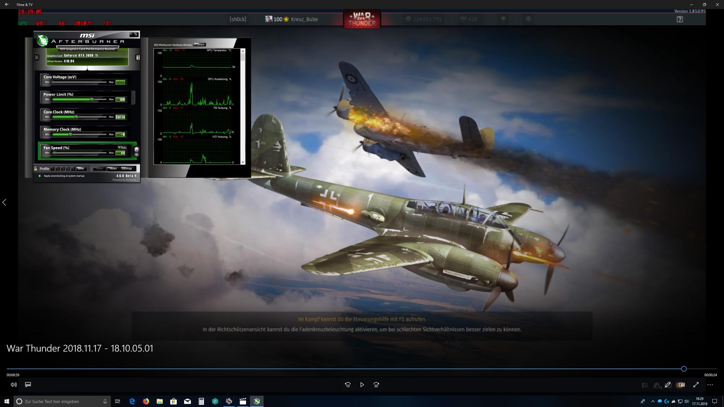Click the remaining time 00:00:24

[711, 375]
